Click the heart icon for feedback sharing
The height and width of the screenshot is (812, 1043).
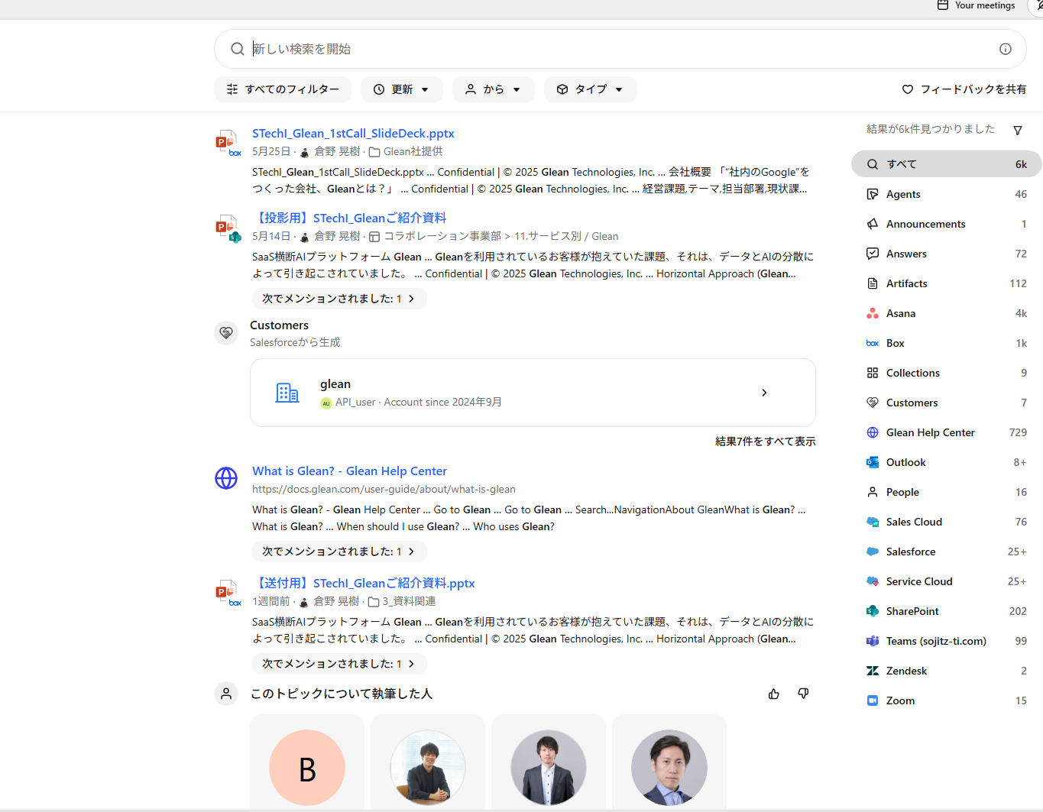tap(908, 89)
